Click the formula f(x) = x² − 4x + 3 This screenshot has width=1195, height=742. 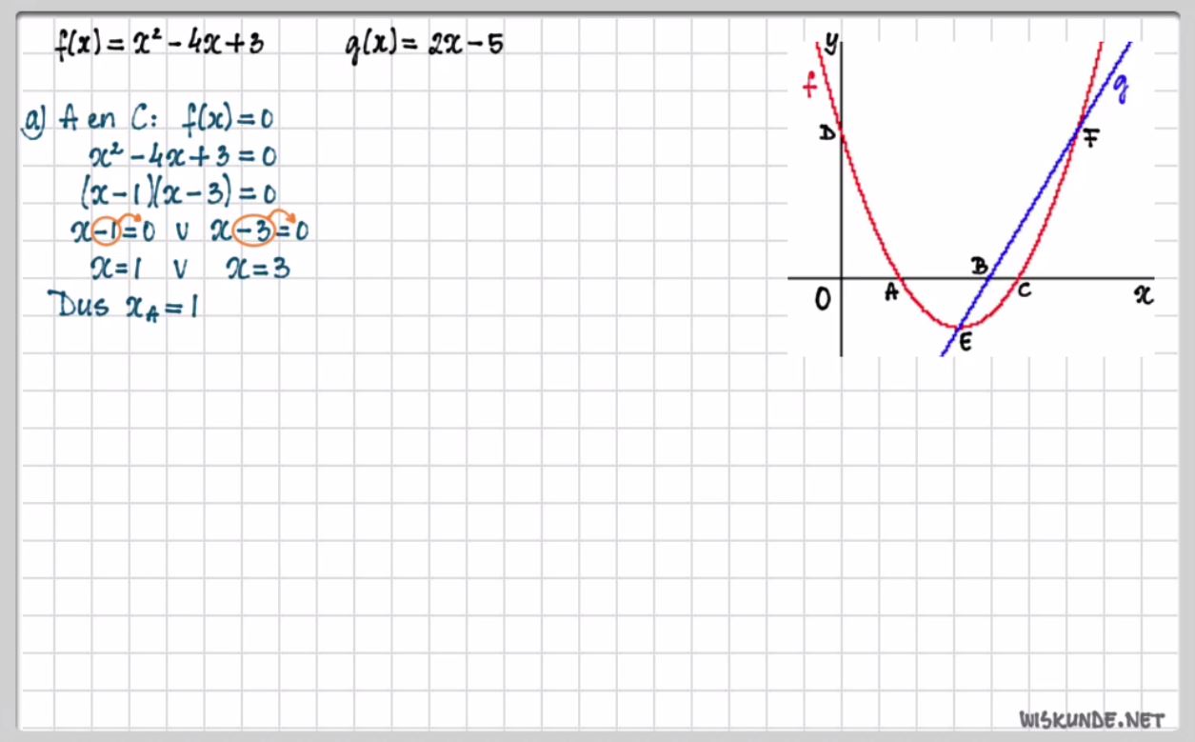click(159, 46)
